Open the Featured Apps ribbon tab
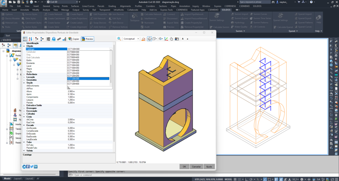Image resolution: width=339 pixels, height=181 pixels. point(198,10)
